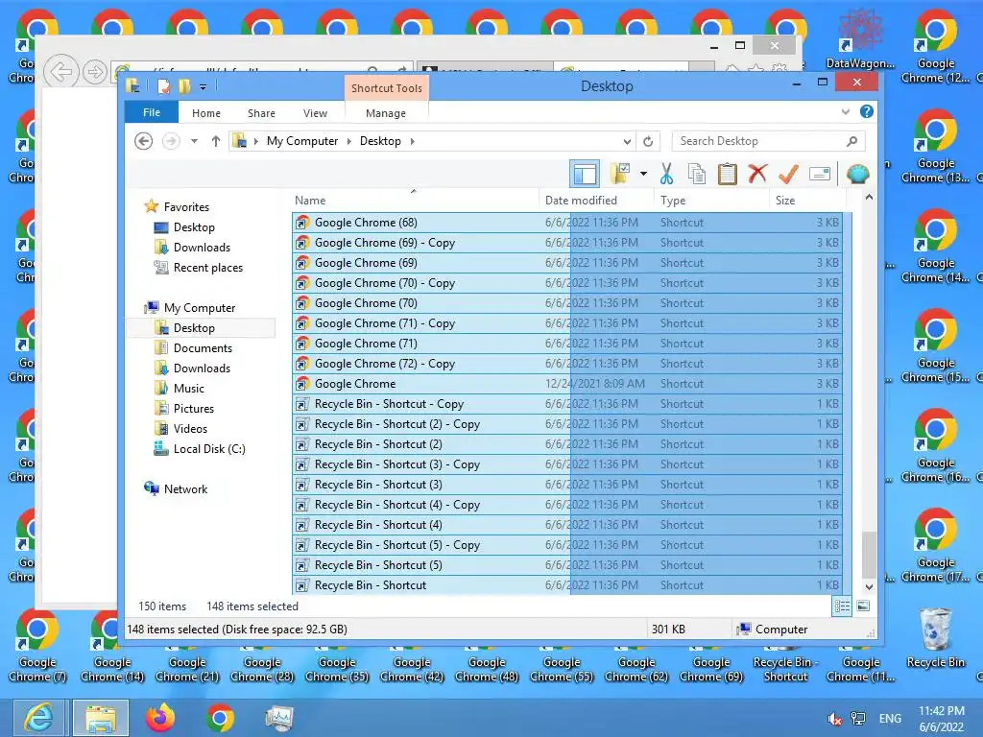The width and height of the screenshot is (983, 737).
Task: Select Recent places in navigation pane
Action: (207, 267)
